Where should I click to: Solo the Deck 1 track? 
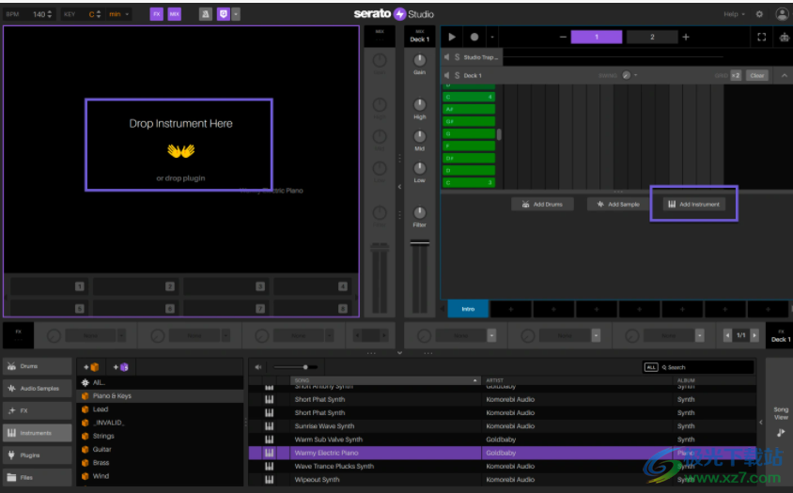tap(458, 75)
